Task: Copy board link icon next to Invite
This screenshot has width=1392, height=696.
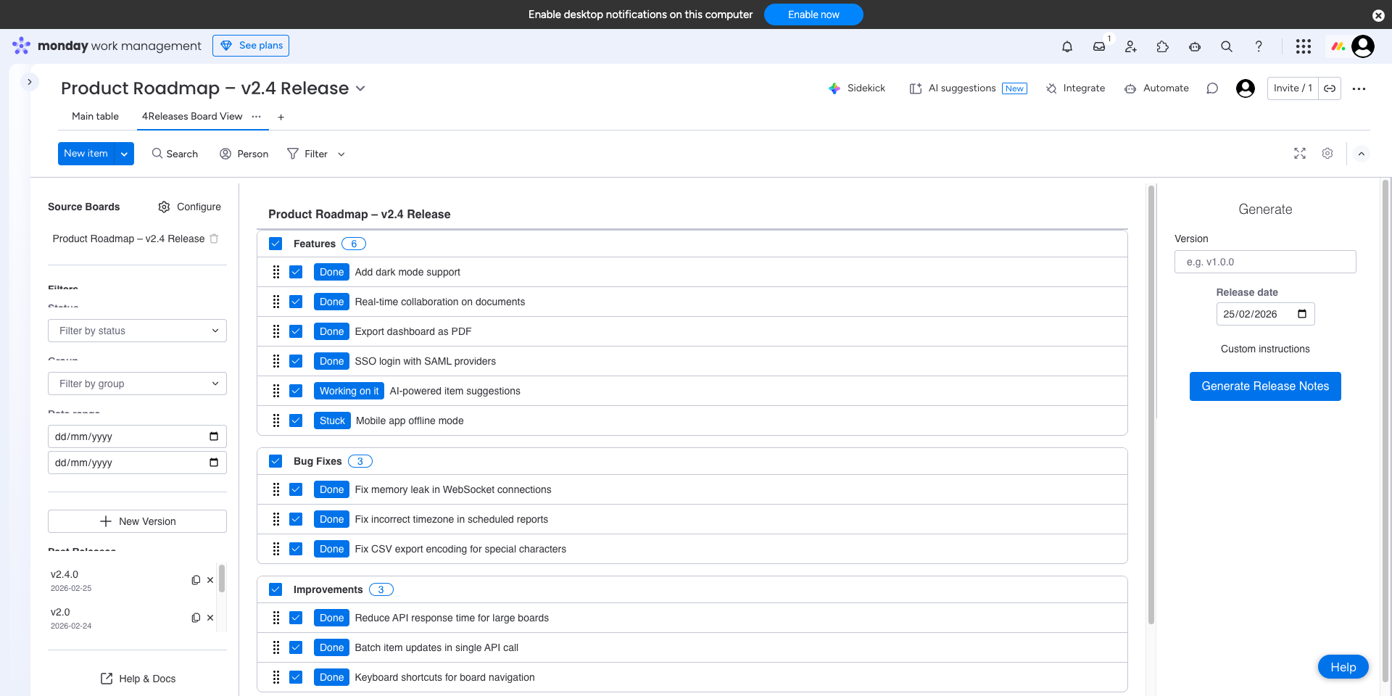Action: pyautogui.click(x=1330, y=88)
